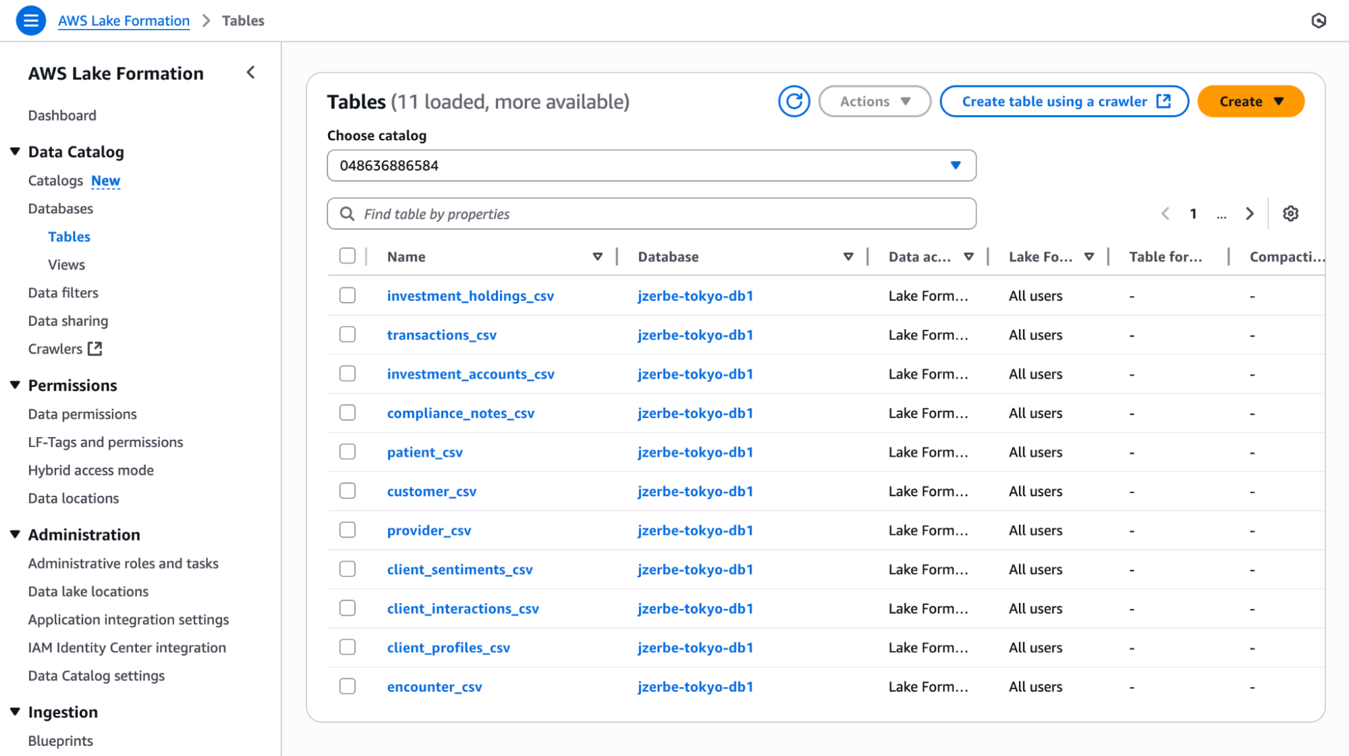Open Catalogs in the sidebar
1349x756 pixels.
coord(55,181)
